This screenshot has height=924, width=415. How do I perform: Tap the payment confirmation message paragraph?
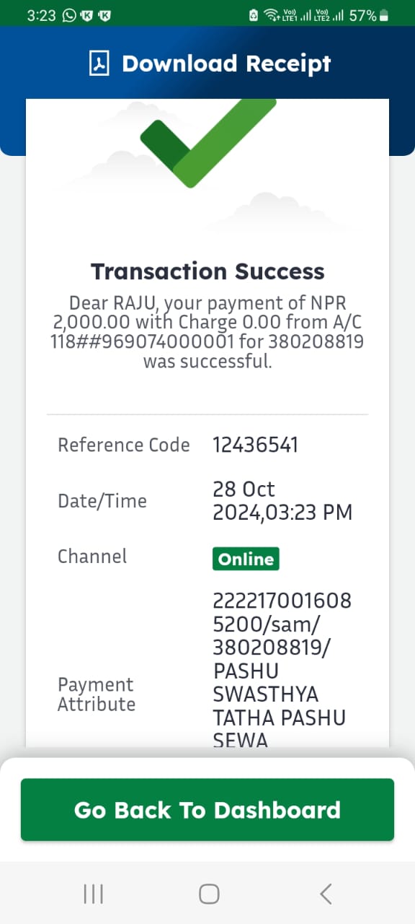[x=207, y=332]
